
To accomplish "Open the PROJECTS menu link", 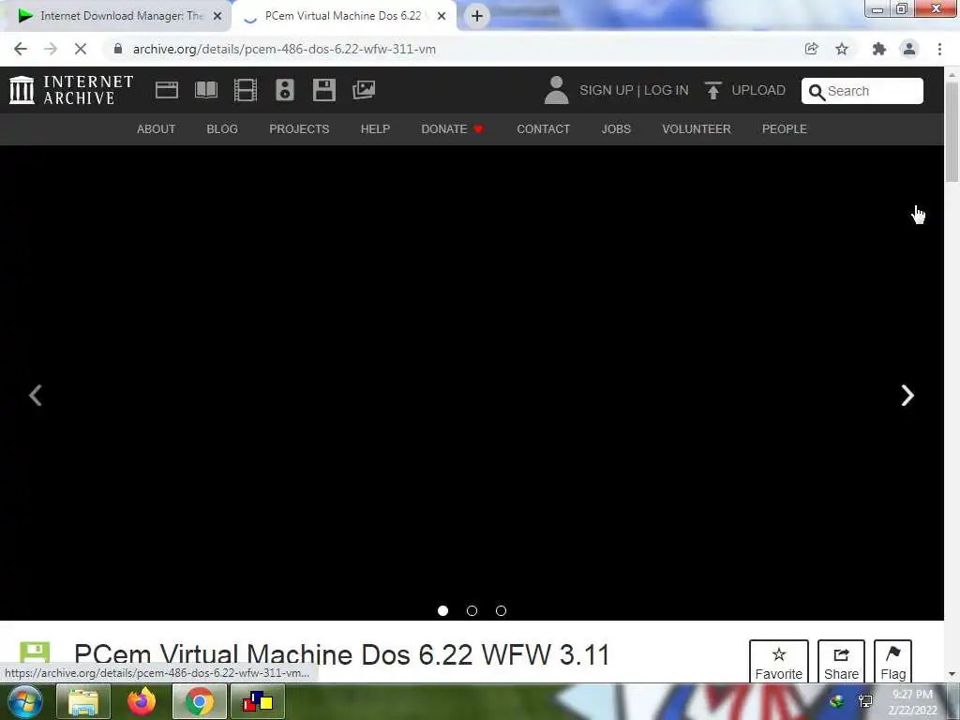I will pos(299,129).
